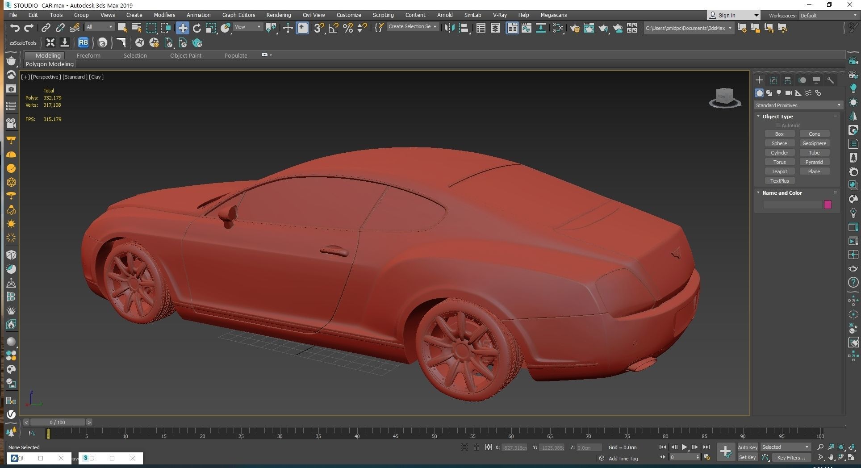Viewport: 861px width, 468px height.
Task: Toggle the Window/Crossing selection icon
Action: (166, 28)
